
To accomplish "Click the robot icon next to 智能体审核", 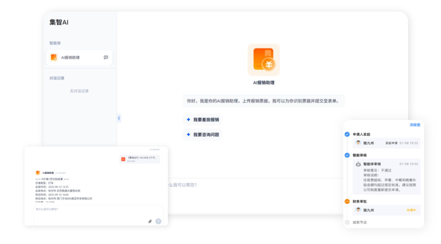I will pos(358,164).
